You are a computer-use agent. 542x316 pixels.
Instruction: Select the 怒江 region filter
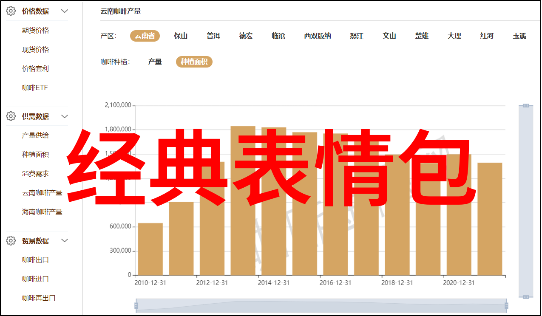[357, 36]
